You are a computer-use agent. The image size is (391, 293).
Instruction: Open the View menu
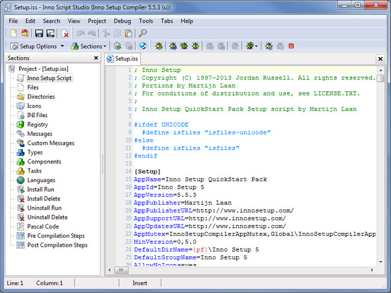(74, 21)
